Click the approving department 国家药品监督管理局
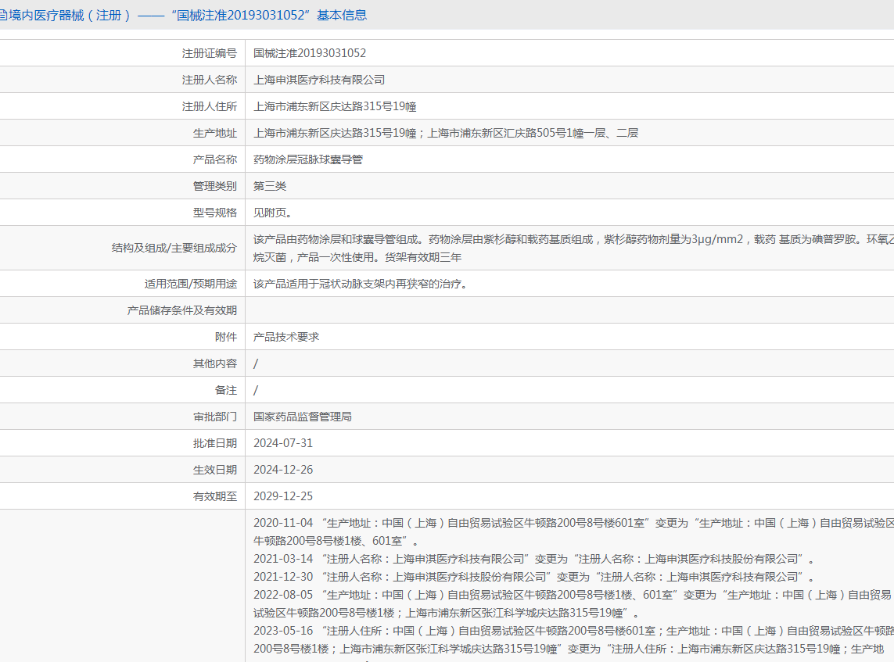Screen dimensions: 894x662 coord(303,417)
